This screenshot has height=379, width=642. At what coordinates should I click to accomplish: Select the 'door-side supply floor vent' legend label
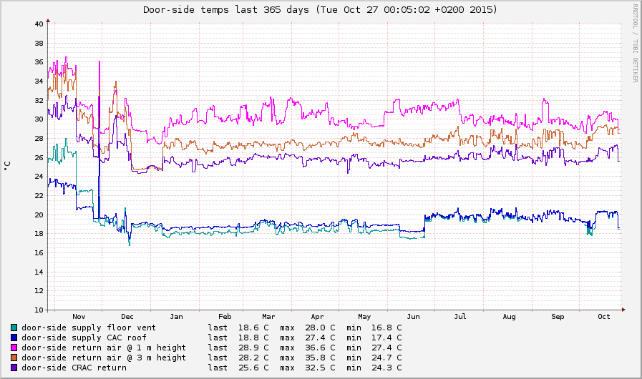coord(89,328)
